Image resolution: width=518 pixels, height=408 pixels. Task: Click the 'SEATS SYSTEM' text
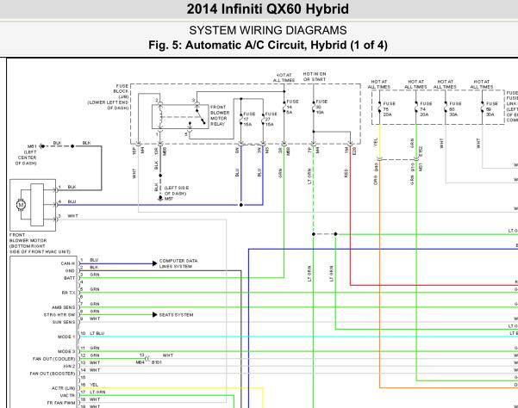(x=176, y=315)
